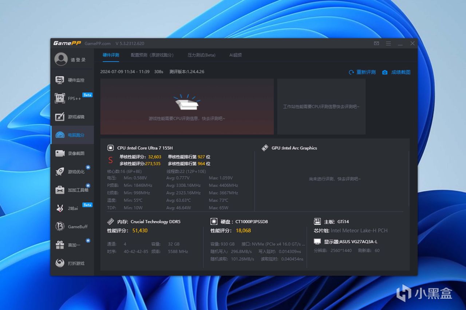Switch to the AI超频 tab
Viewport: 466px width, 310px height.
coord(236,55)
